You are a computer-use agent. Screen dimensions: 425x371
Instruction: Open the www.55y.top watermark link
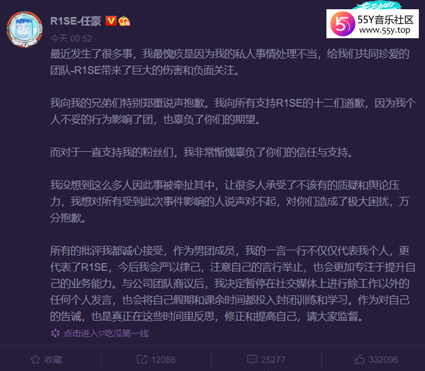click(384, 30)
